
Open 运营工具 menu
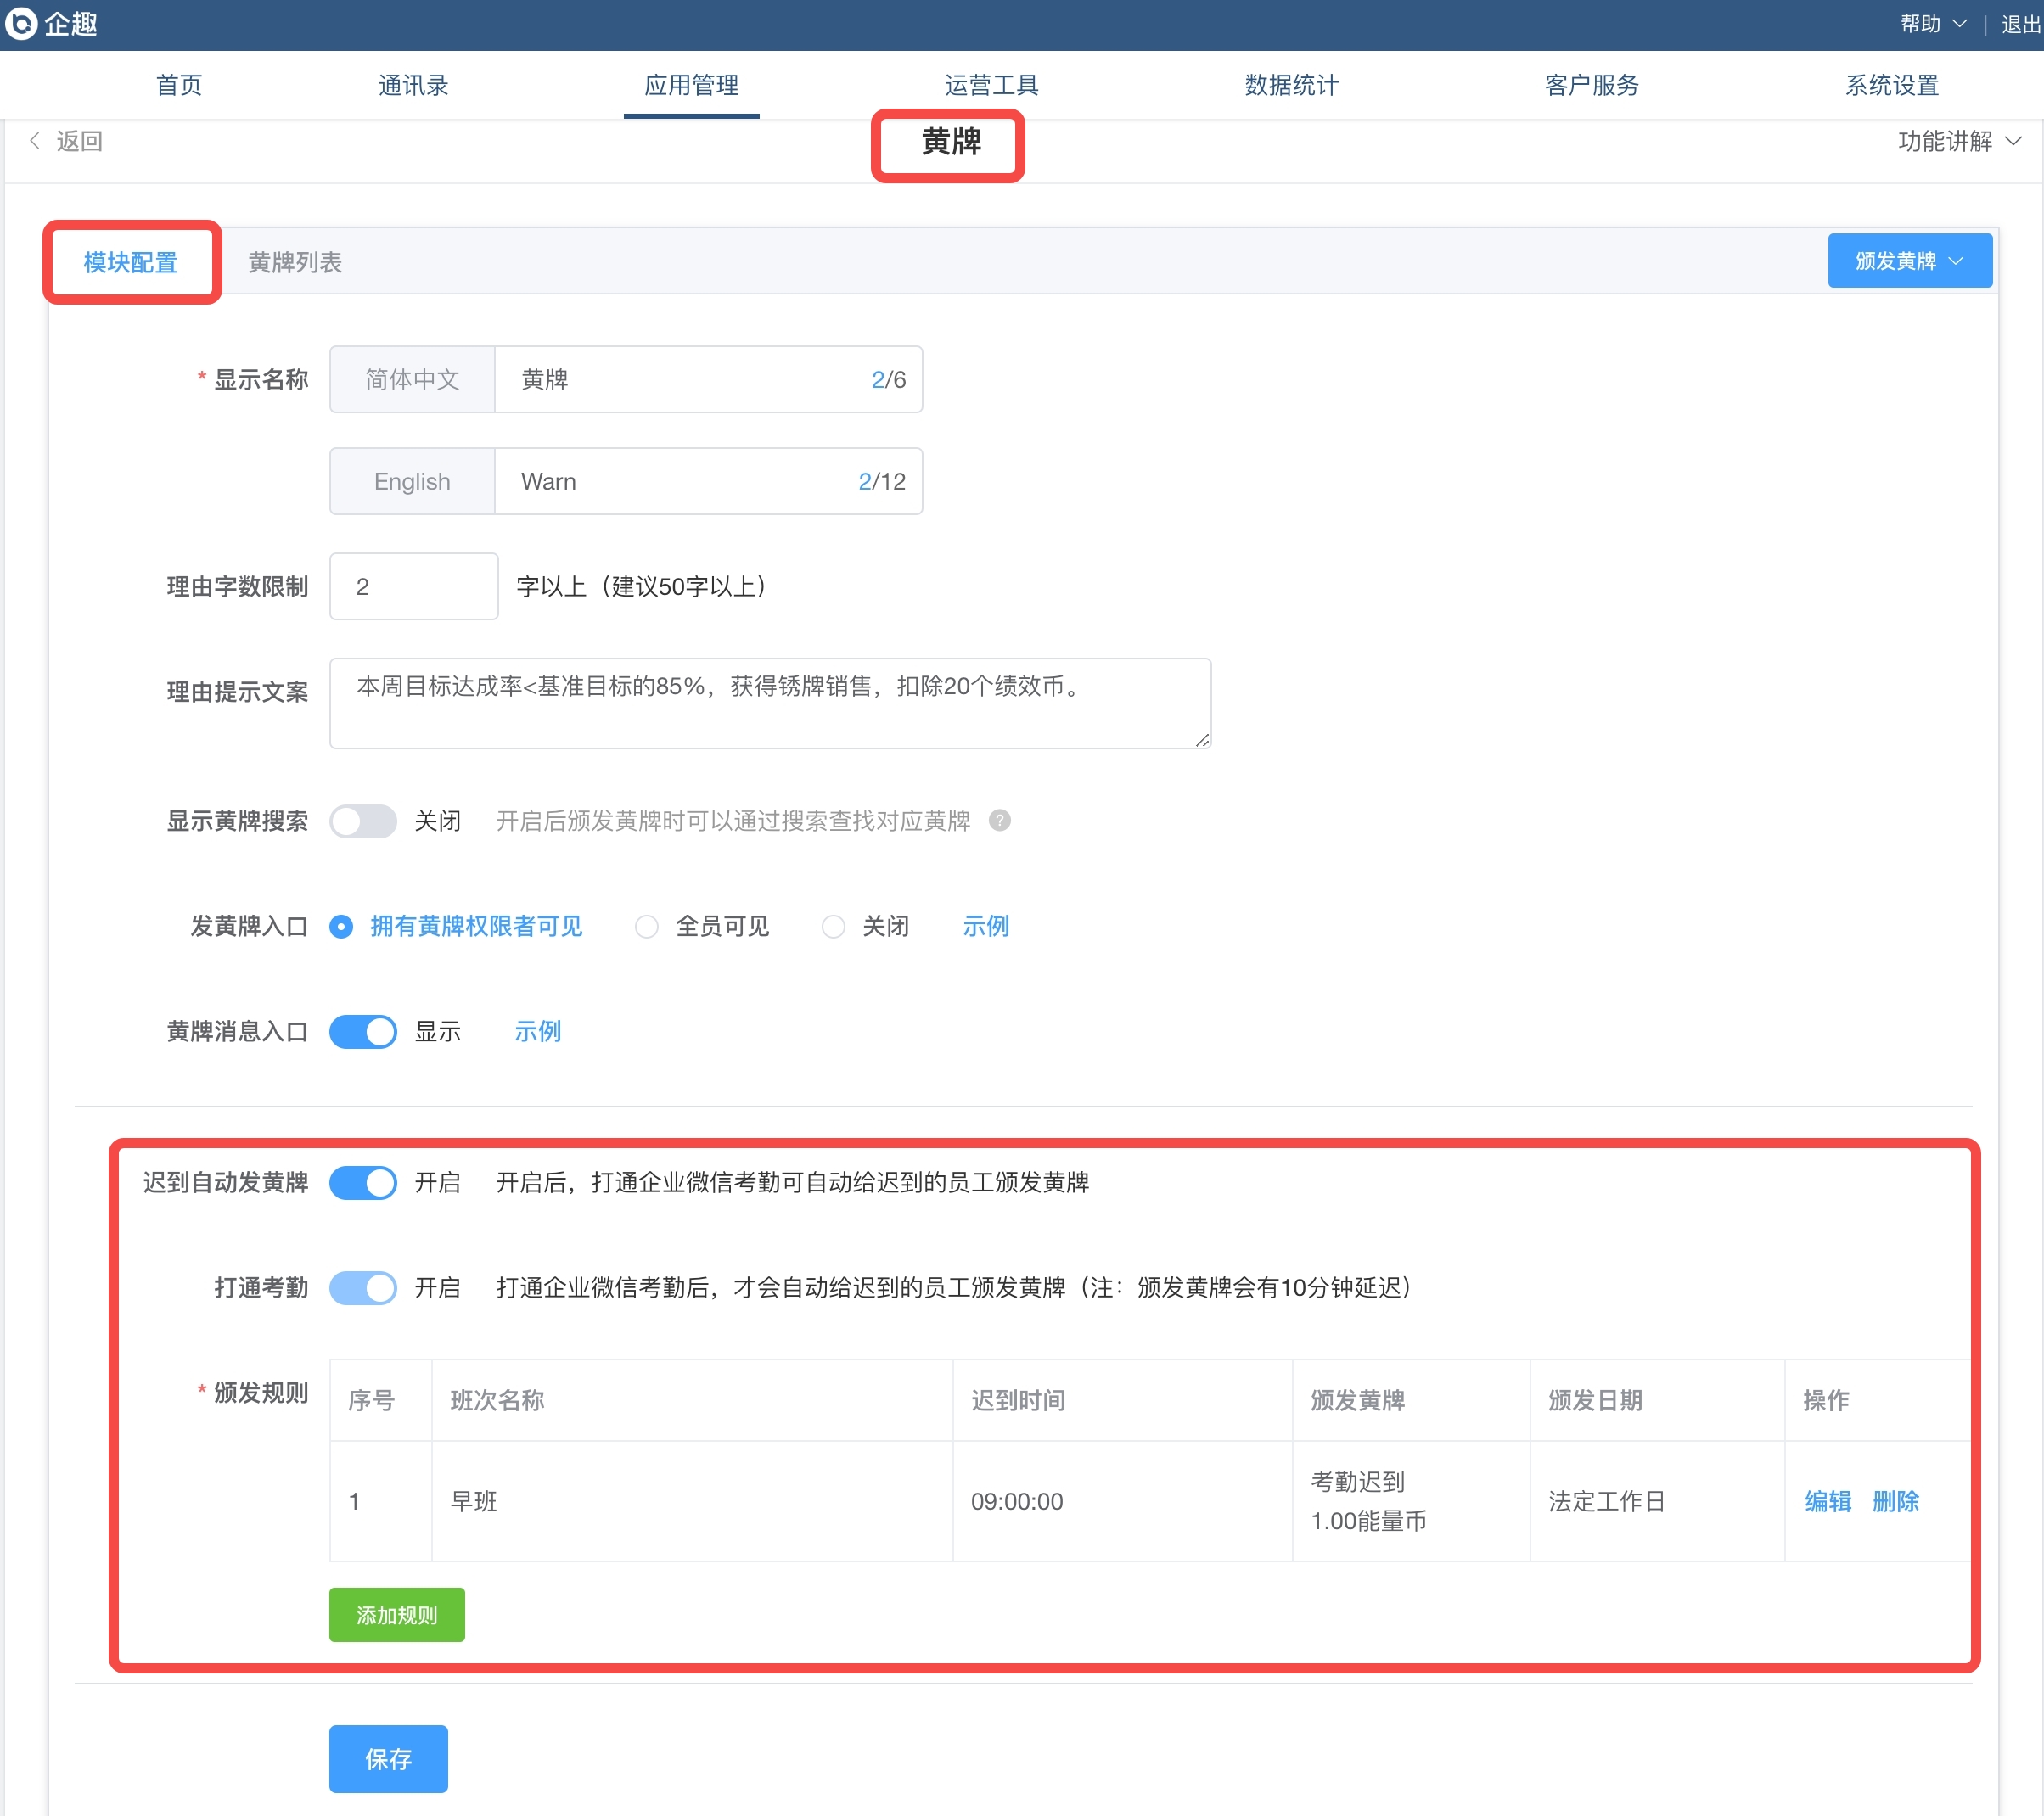click(991, 85)
